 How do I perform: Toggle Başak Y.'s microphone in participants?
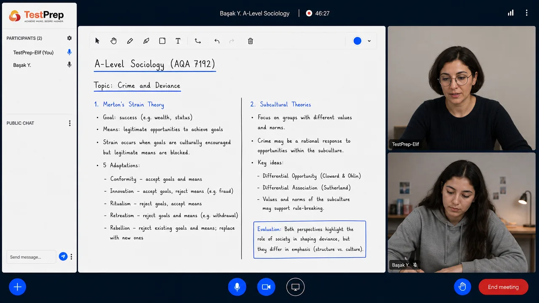point(69,65)
